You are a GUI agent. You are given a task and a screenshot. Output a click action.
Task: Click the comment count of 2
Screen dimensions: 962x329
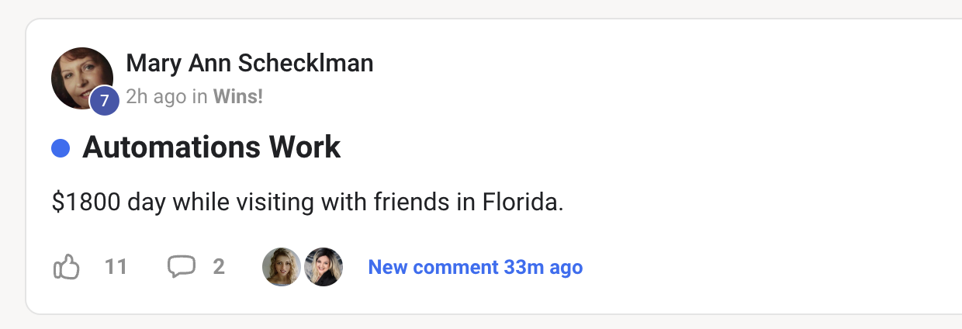[219, 267]
